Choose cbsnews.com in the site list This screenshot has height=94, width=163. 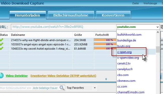point(126,81)
